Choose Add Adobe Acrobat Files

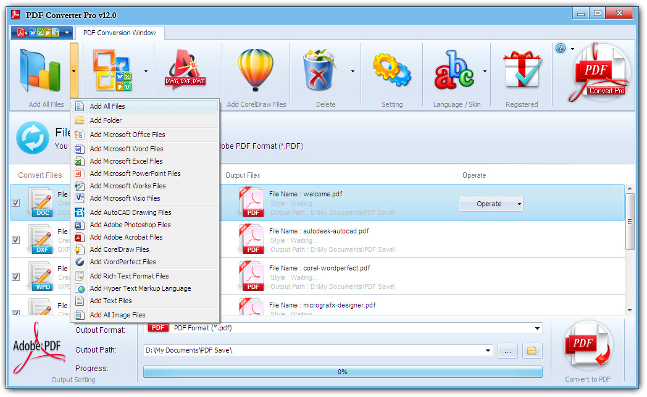[145, 237]
